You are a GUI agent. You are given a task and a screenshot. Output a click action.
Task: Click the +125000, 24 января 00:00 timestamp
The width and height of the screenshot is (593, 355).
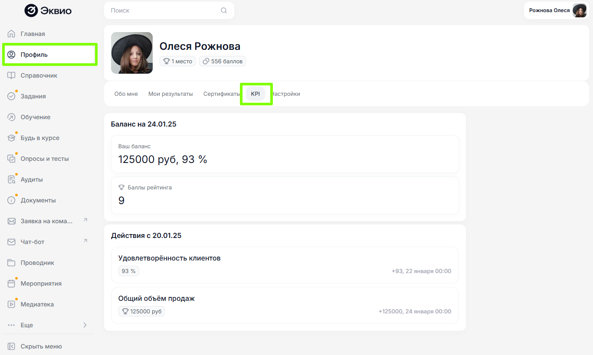point(415,311)
